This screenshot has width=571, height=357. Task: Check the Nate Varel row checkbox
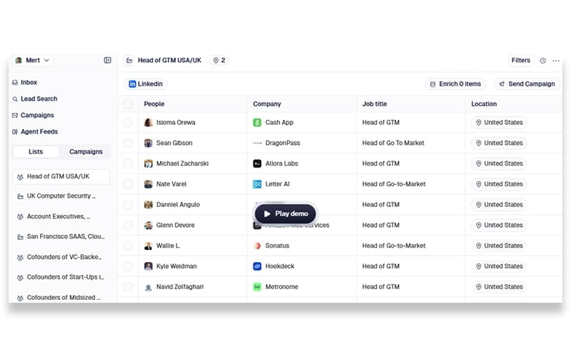click(x=128, y=184)
